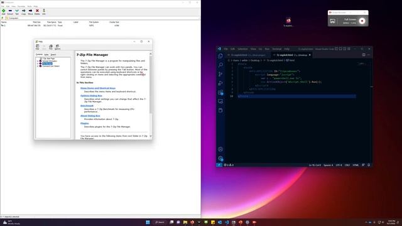Open Extensions view in VS Code activity bar
402x226 pixels.
[x=220, y=92]
